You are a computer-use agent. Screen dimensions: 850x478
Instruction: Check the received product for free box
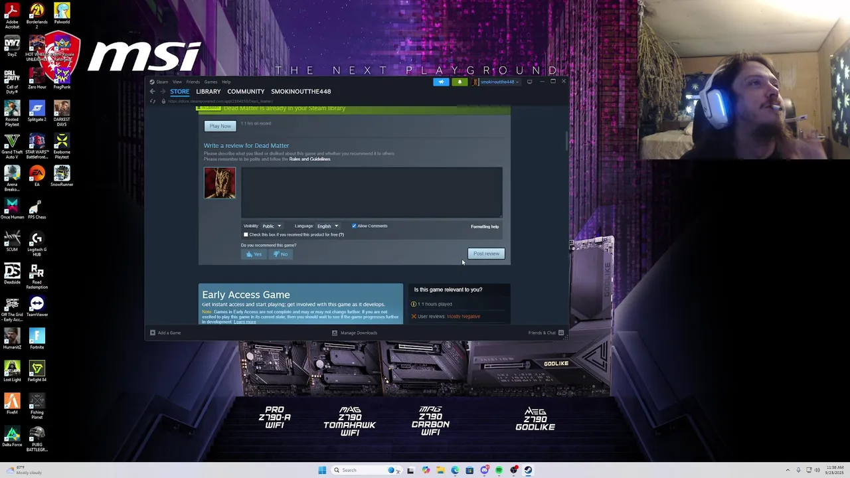(246, 234)
